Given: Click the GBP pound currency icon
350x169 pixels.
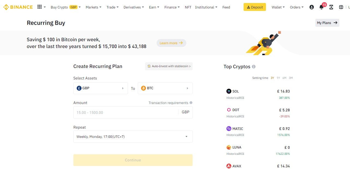Looking at the screenshot, I should [x=79, y=88].
